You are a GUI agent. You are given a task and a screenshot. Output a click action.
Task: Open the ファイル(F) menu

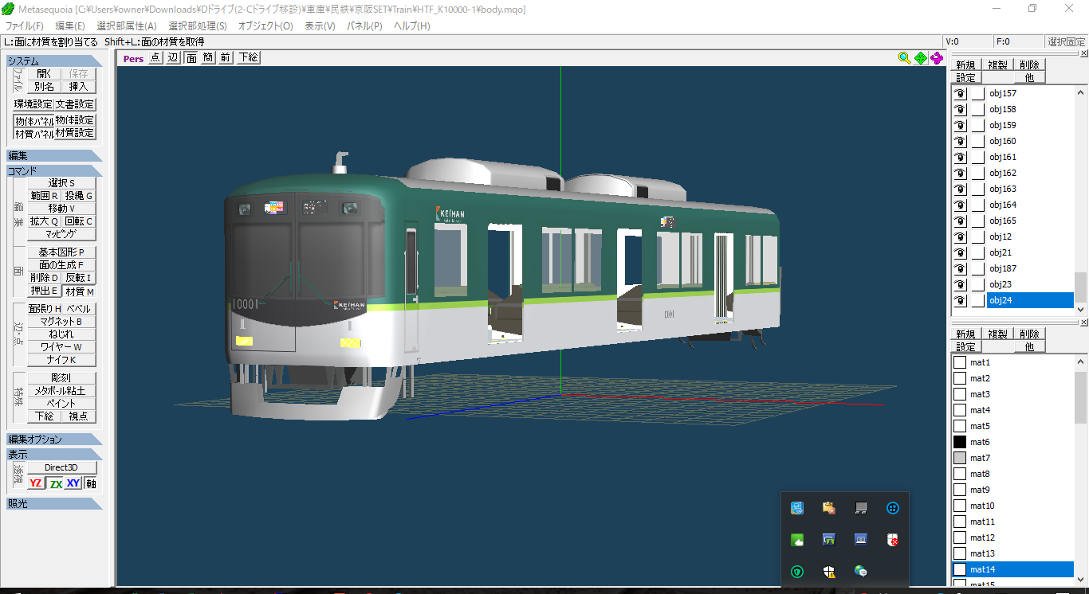coord(25,25)
